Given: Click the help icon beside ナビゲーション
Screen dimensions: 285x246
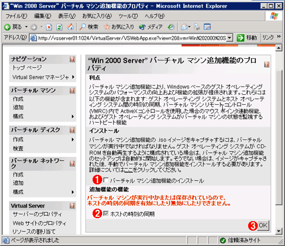Looking at the screenshot, I should click(72, 59).
